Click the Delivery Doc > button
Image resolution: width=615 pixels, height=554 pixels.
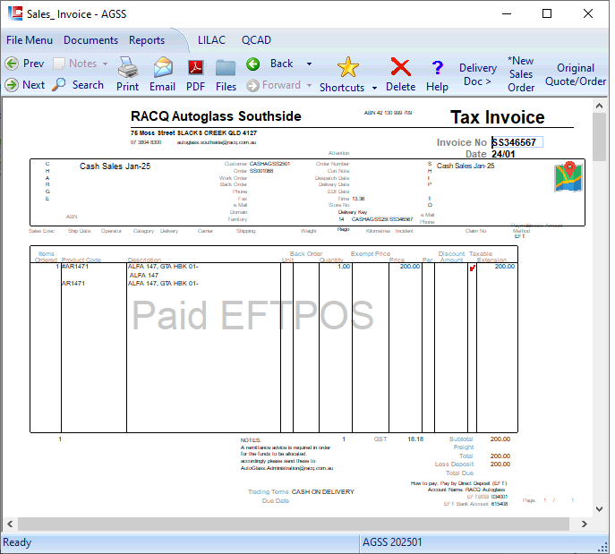pyautogui.click(x=478, y=74)
